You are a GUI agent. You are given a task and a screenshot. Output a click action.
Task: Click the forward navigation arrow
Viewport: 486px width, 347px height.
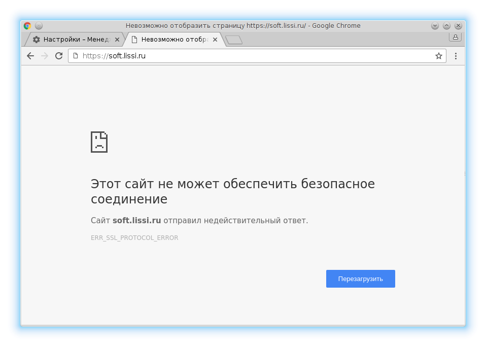(45, 56)
